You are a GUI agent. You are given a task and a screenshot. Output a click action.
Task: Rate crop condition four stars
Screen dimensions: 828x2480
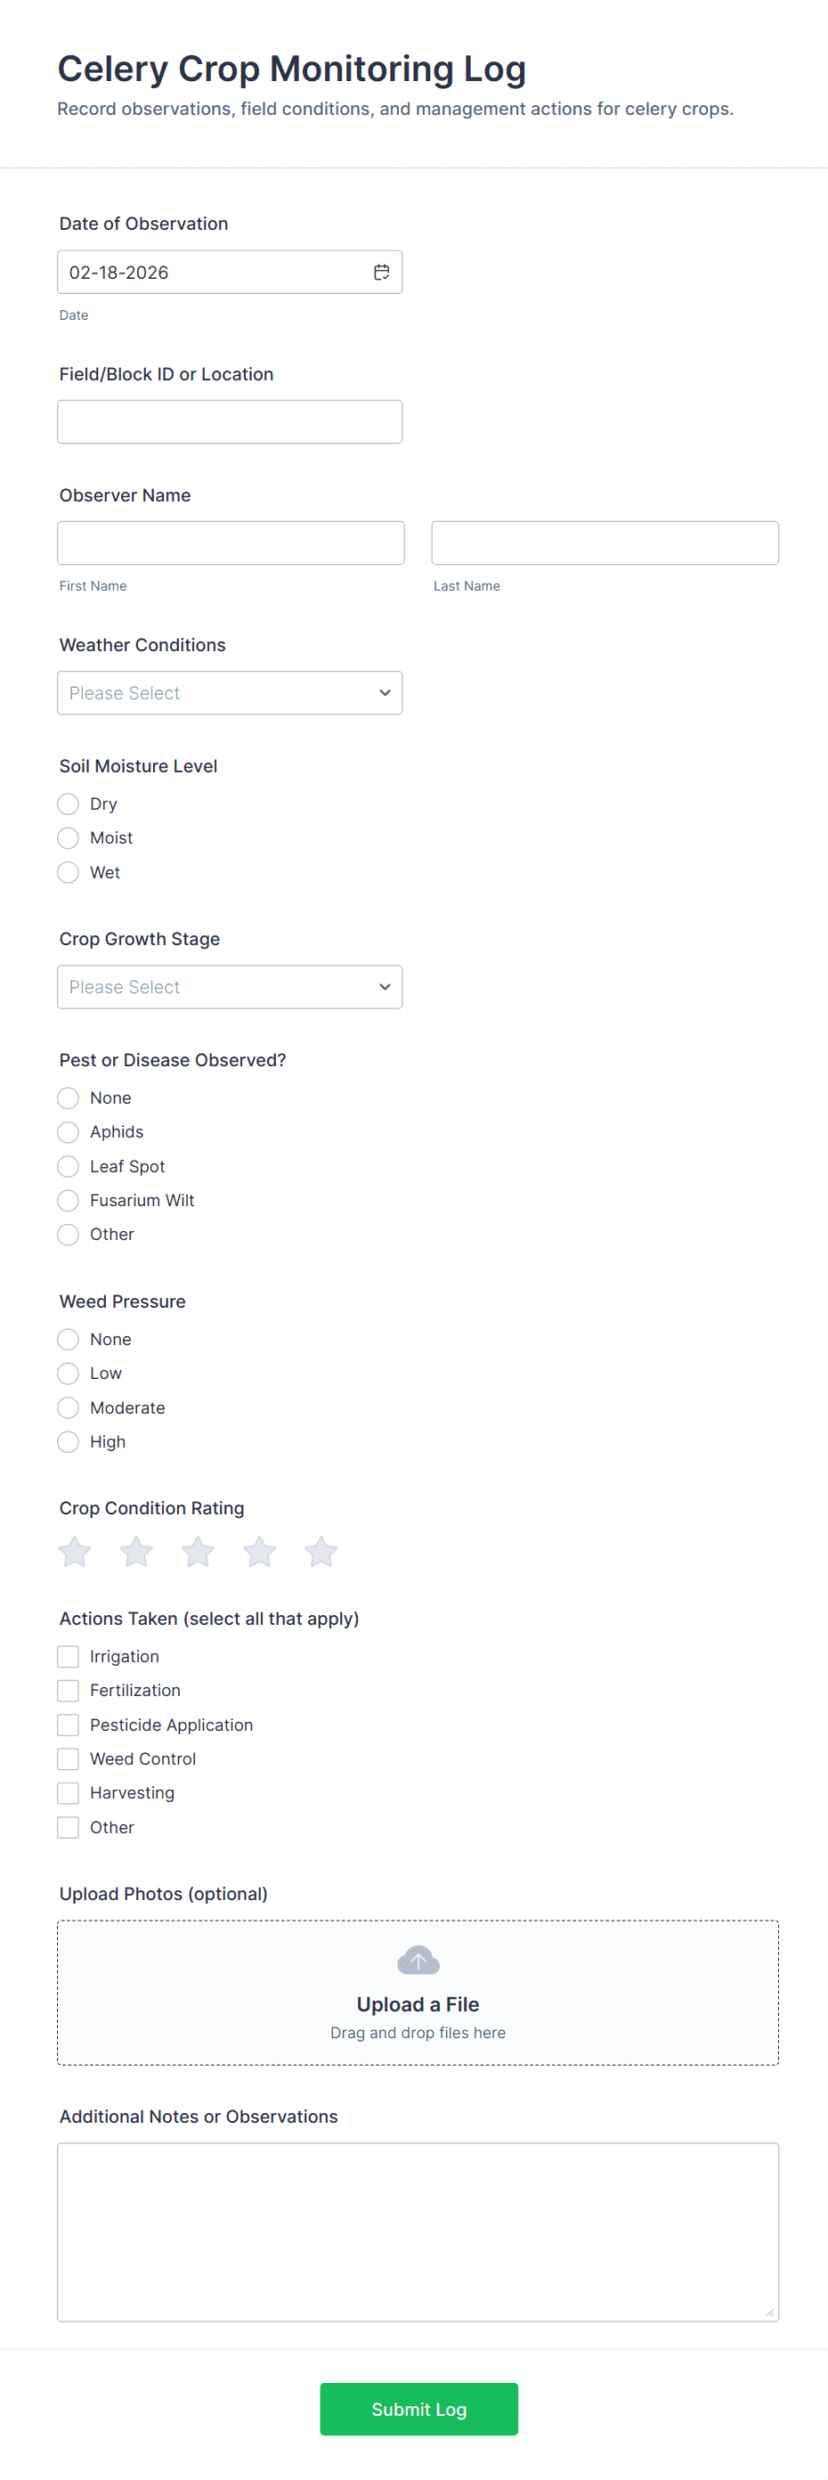click(x=260, y=1551)
